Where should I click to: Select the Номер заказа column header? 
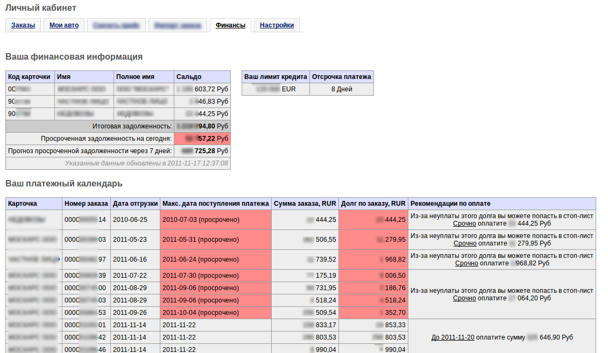click(x=86, y=204)
